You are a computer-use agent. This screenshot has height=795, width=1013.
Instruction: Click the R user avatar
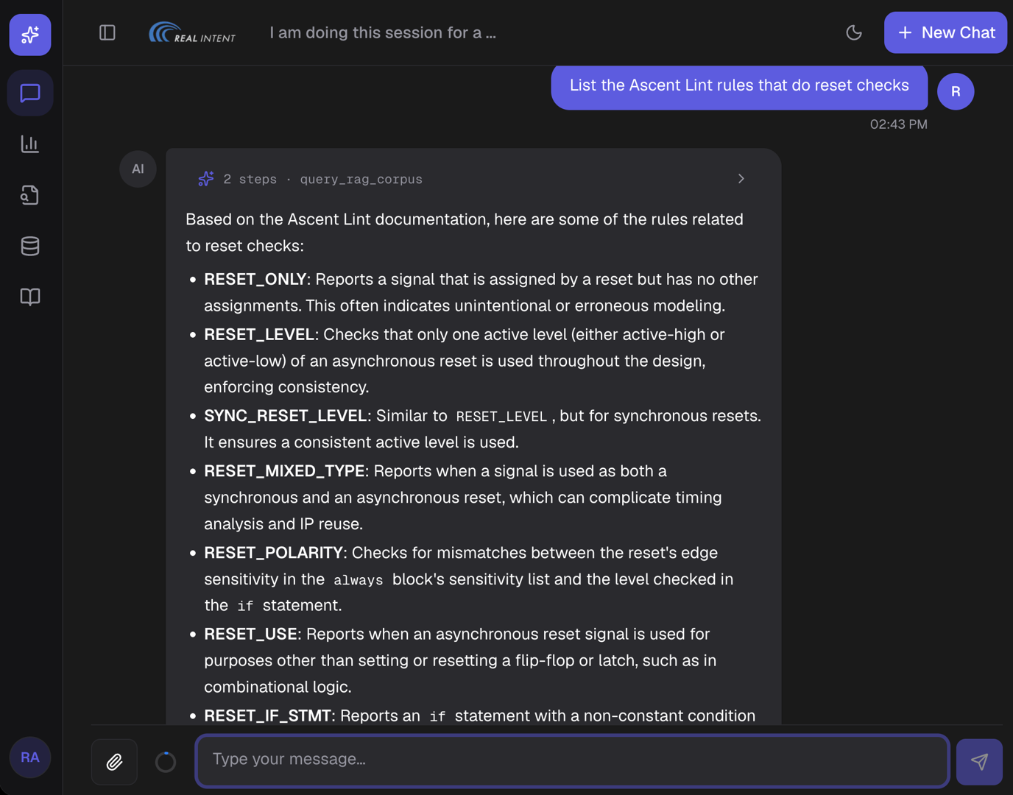pos(956,91)
